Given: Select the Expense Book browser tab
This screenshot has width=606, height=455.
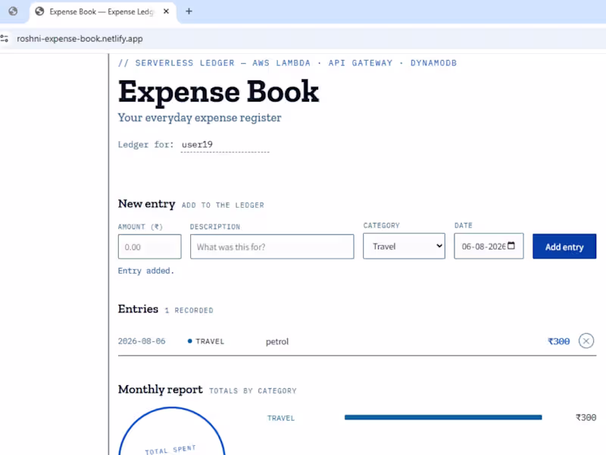Looking at the screenshot, I should [103, 12].
